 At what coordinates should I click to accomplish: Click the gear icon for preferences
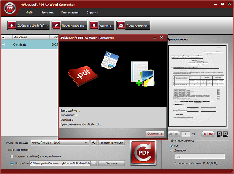[121, 25]
